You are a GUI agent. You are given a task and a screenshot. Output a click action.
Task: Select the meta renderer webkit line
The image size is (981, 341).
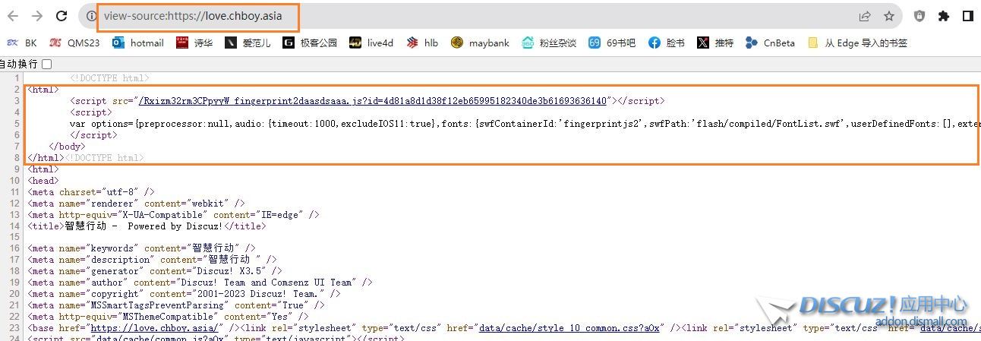point(136,203)
